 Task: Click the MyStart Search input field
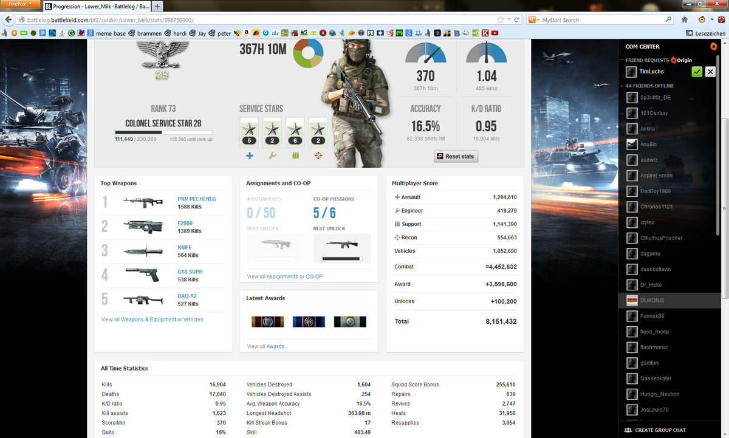(601, 20)
